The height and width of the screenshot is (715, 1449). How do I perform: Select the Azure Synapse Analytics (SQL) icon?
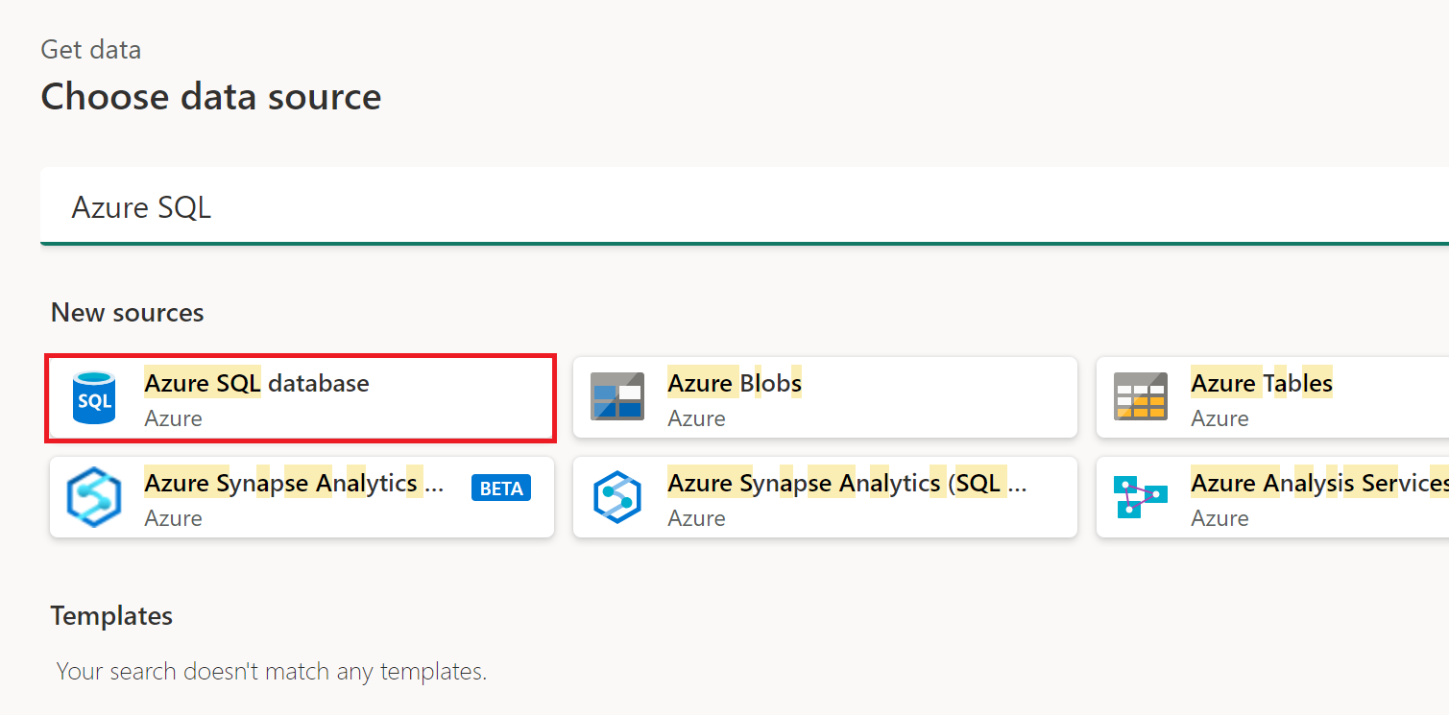pyautogui.click(x=619, y=496)
